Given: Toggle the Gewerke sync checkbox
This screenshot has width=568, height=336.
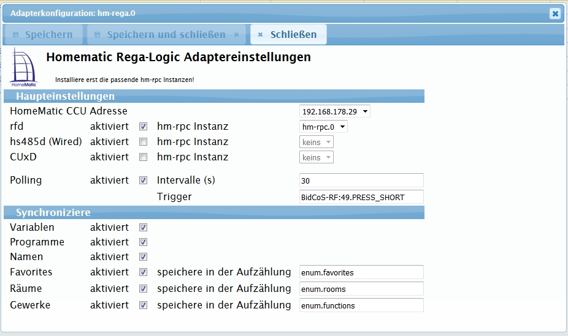Looking at the screenshot, I should [x=143, y=305].
